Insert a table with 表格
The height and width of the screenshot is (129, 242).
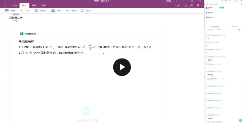pyautogui.click(x=10, y=11)
